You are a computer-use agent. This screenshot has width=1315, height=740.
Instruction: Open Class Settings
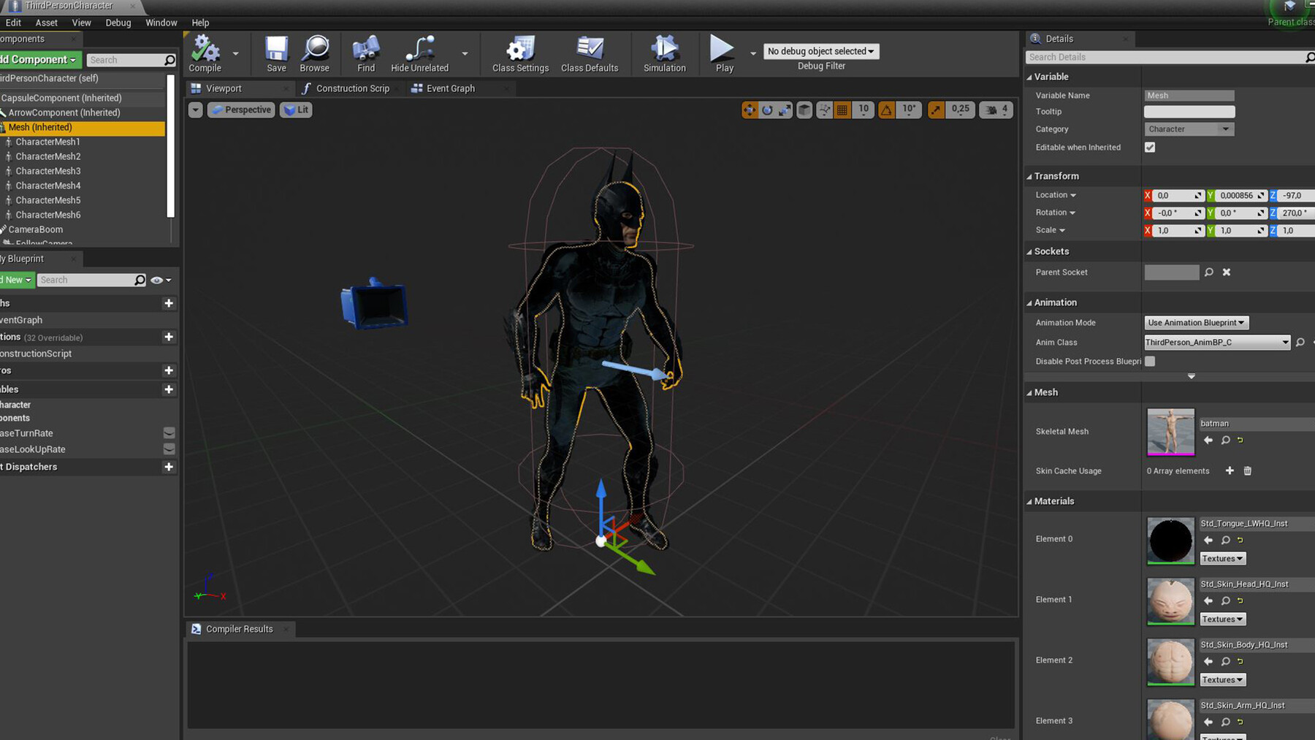(x=520, y=54)
